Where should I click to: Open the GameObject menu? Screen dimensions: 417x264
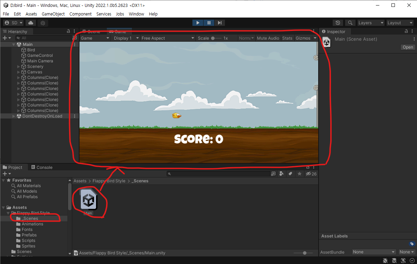[x=53, y=14]
